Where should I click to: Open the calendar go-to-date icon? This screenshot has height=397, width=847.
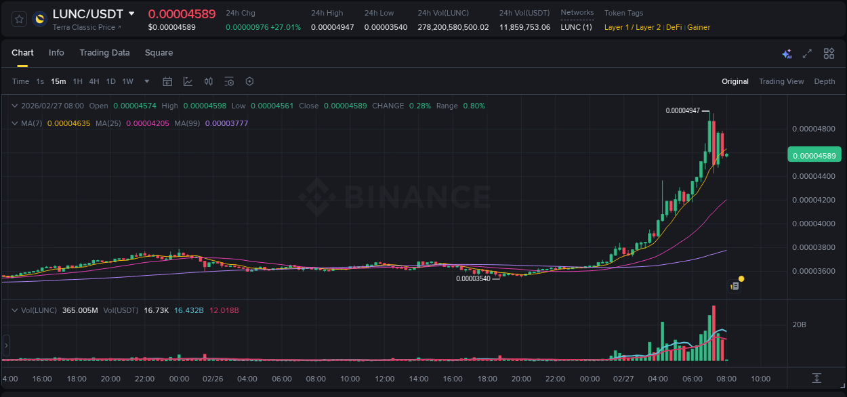point(167,81)
